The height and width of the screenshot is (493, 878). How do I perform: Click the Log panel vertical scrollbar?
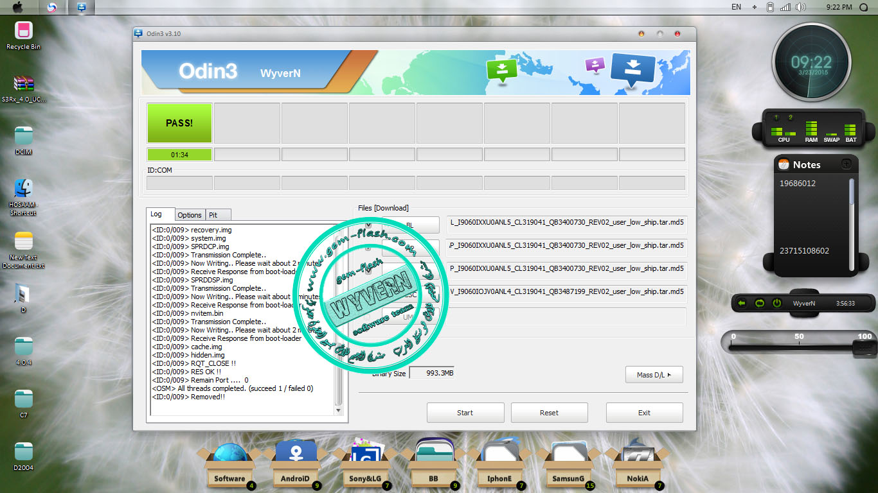[x=339, y=320]
